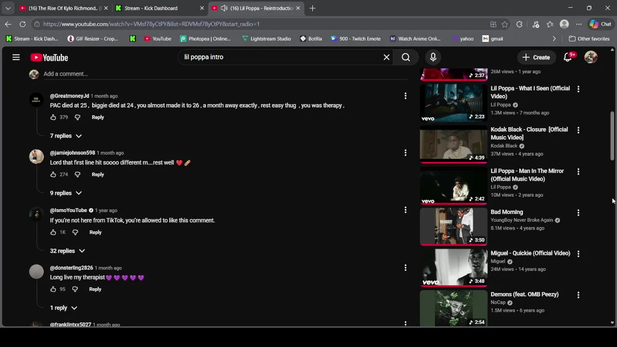Switch to The Rise Of Kylo Richmond tab
This screenshot has width=617, height=347.
[x=63, y=8]
